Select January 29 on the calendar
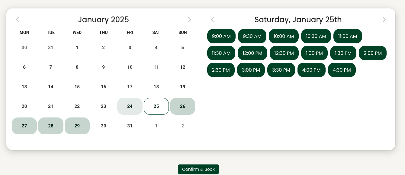405x175 pixels. point(77,126)
